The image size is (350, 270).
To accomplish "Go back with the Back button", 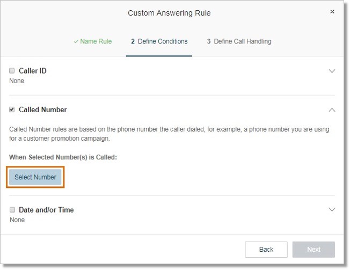I will [x=266, y=250].
